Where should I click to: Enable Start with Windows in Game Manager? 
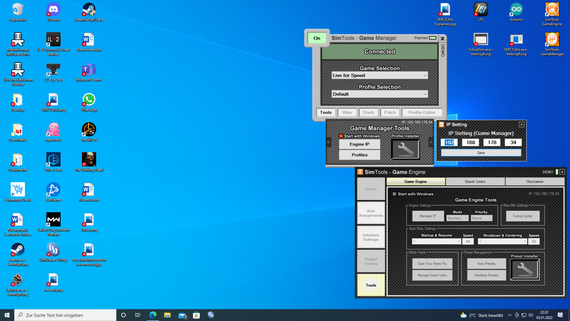coord(341,136)
